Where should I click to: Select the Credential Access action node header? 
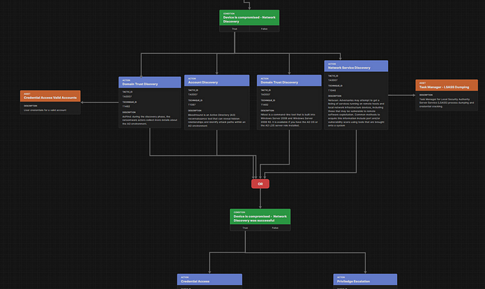[209, 279]
